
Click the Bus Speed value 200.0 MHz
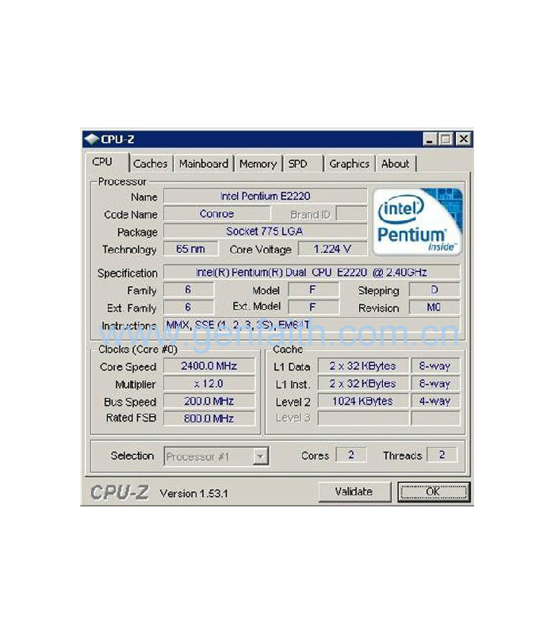pyautogui.click(x=209, y=401)
